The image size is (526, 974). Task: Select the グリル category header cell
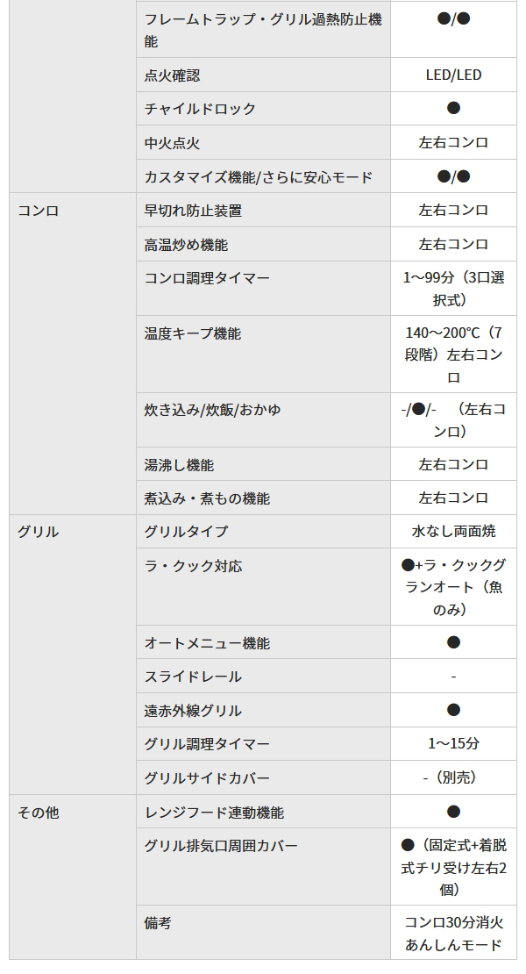click(x=39, y=532)
